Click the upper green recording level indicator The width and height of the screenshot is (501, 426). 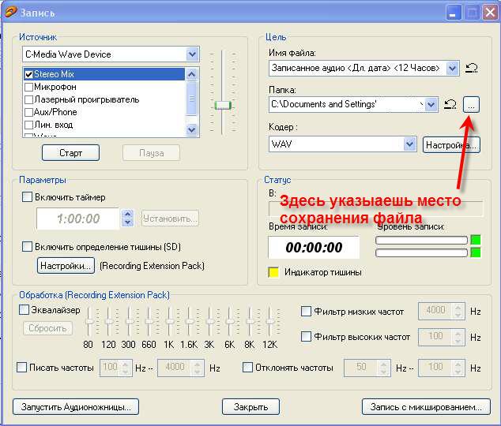pyautogui.click(x=476, y=240)
